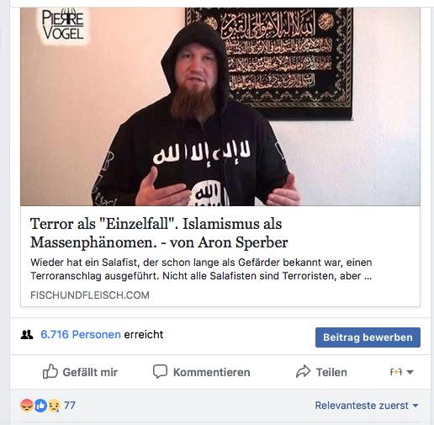Select the Gefällt mir label

click(x=90, y=372)
